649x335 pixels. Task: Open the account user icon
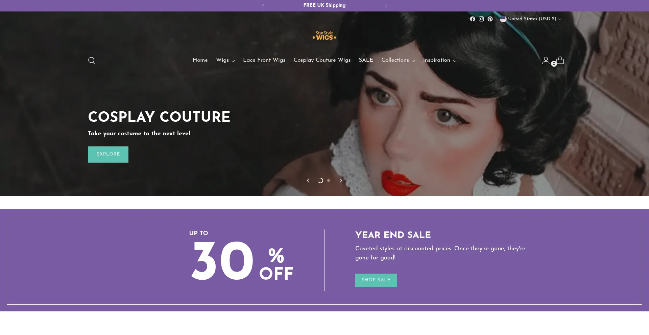coord(546,60)
